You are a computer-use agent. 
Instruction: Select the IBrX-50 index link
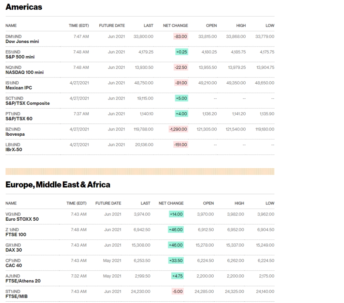[x=14, y=149]
